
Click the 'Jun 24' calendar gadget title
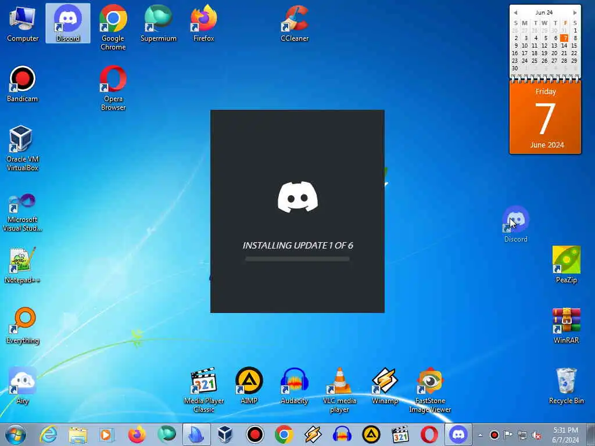544,13
